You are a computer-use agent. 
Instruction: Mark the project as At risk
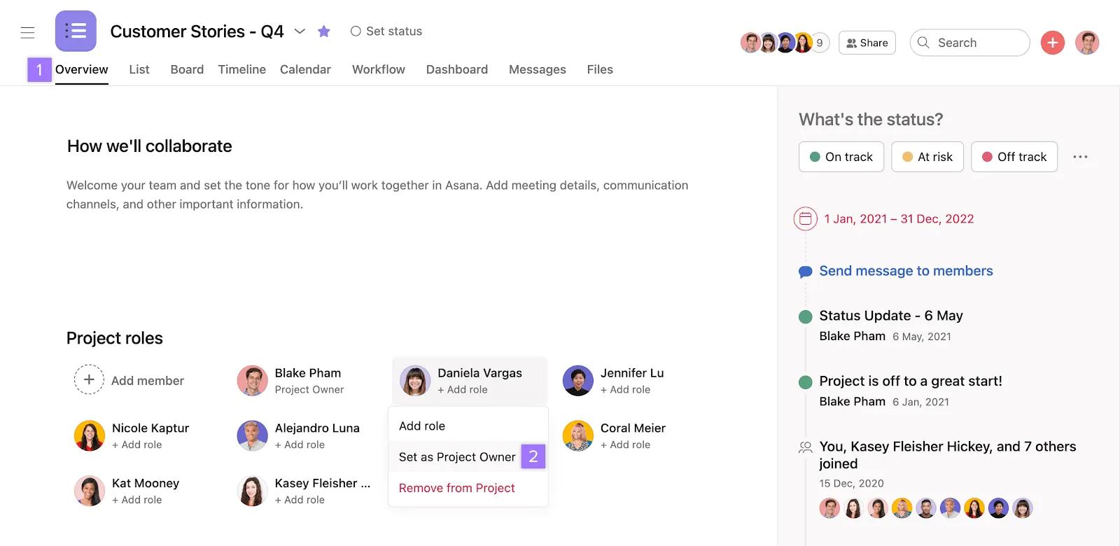pyautogui.click(x=927, y=157)
